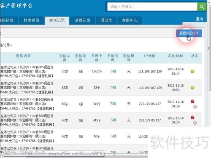Click the clock icon in 09:14 record row
The image size is (211, 158).
[195, 123]
